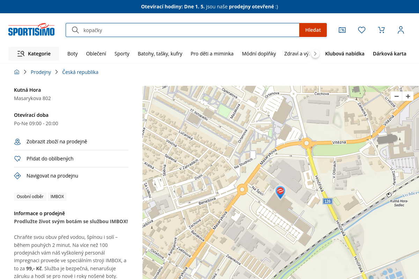
Task: Click in the search field with kopačky
Action: (189, 30)
